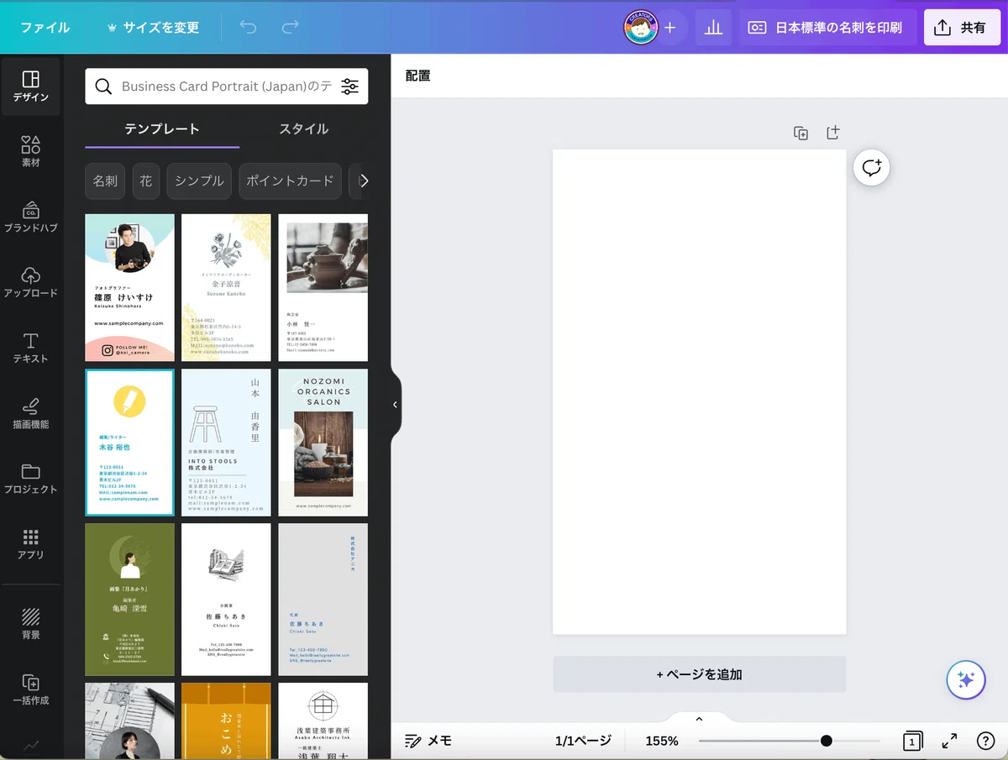Click the 共有 share button
This screenshot has width=1008, height=760.
pos(963,28)
